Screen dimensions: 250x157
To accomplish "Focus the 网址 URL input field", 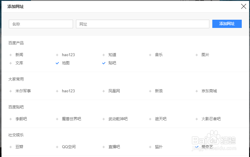I will click(x=143, y=24).
